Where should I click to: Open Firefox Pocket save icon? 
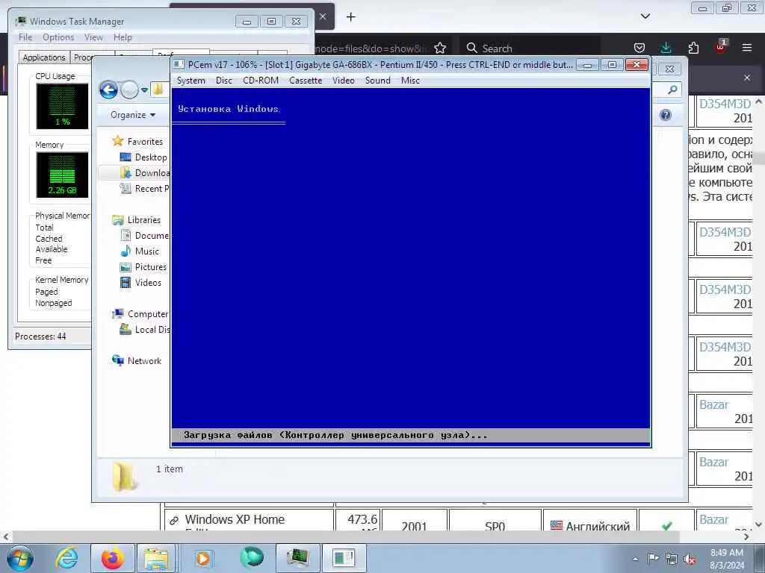click(639, 48)
